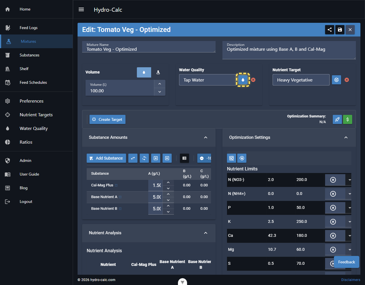The height and width of the screenshot is (285, 365).
Task: Click Logout in sidebar
Action: tap(36, 201)
